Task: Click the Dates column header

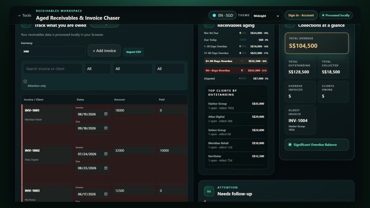Action: coord(80,100)
